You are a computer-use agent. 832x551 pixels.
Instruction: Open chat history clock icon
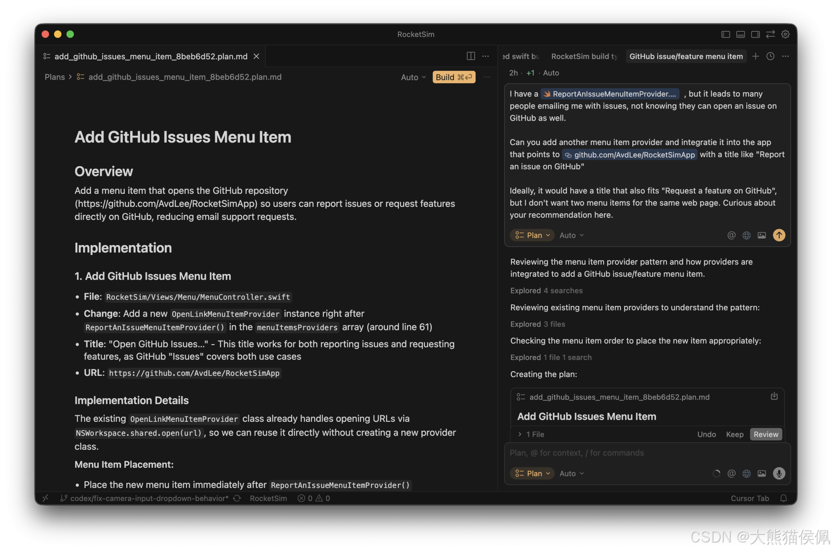pos(770,56)
